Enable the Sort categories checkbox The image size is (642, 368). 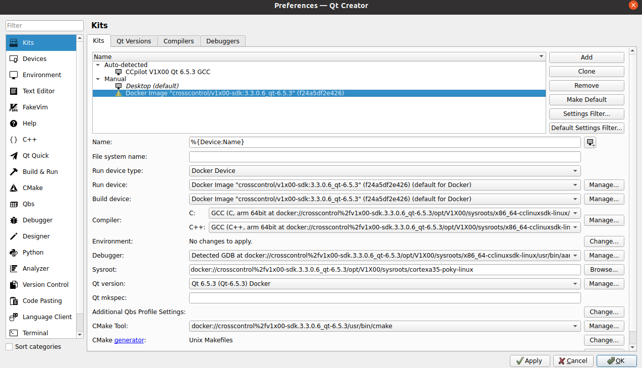tap(9, 347)
